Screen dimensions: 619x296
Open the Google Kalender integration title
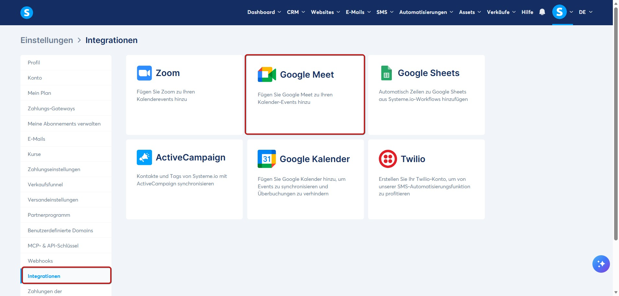coord(315,159)
